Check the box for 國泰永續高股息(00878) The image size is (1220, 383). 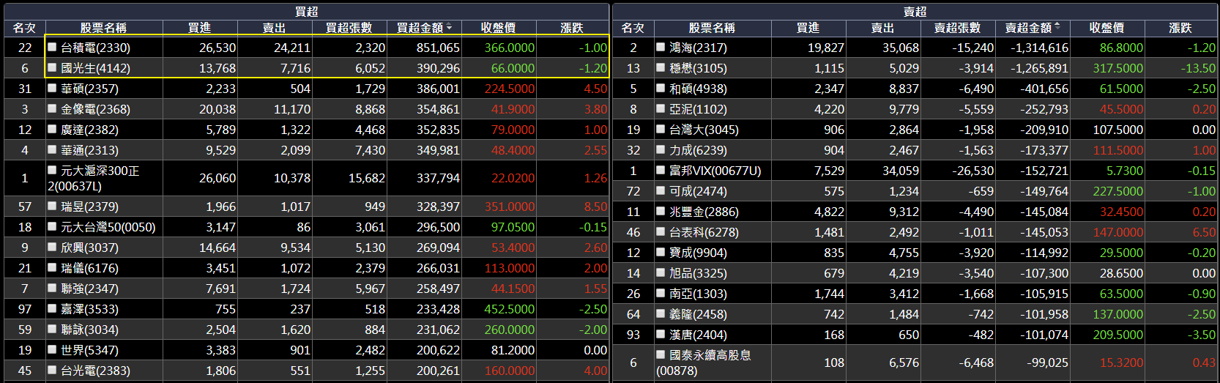pyautogui.click(x=661, y=354)
